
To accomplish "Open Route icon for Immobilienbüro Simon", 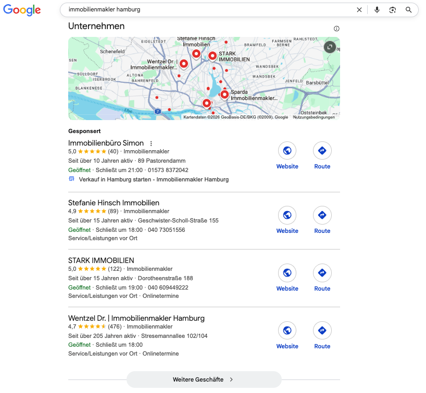I will (322, 151).
